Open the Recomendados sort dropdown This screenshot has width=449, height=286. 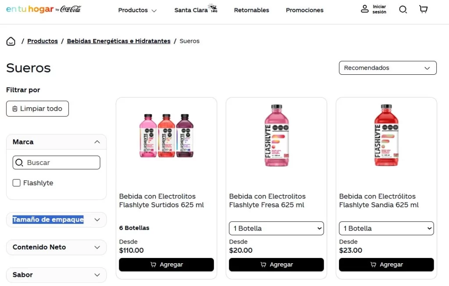[x=388, y=68]
